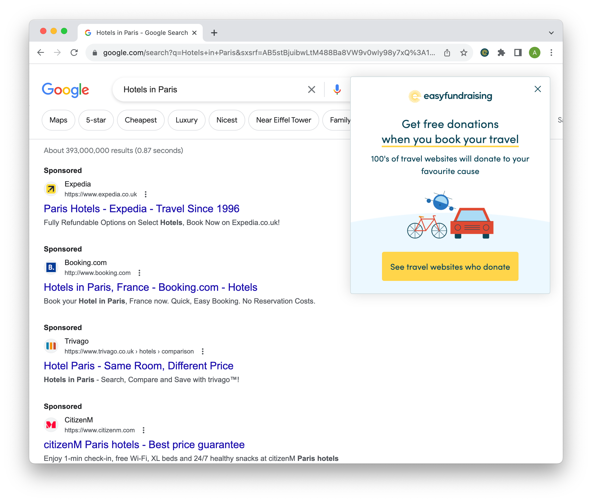Toggle the Chrome side panel icon

517,53
